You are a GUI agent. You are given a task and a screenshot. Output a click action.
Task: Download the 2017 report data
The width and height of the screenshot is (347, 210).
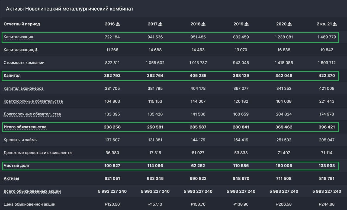click(x=160, y=24)
